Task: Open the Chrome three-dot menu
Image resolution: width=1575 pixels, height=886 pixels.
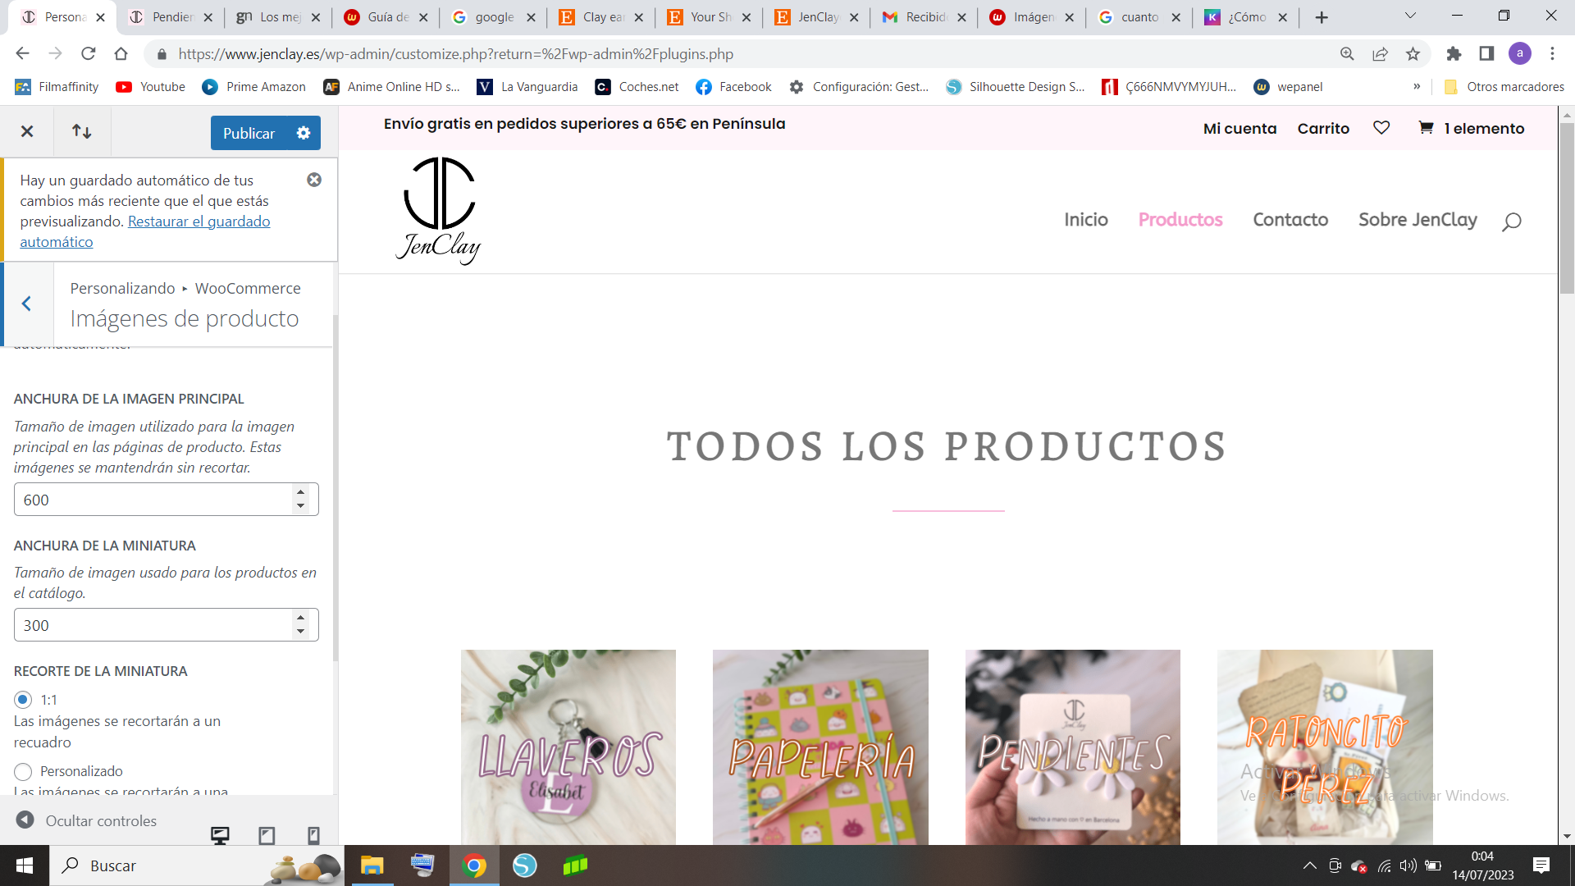Action: [x=1552, y=53]
